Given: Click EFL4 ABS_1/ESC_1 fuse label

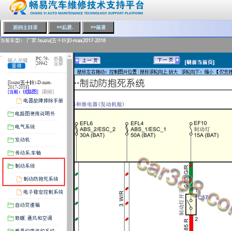Looking at the screenshot, I should (x=148, y=129).
